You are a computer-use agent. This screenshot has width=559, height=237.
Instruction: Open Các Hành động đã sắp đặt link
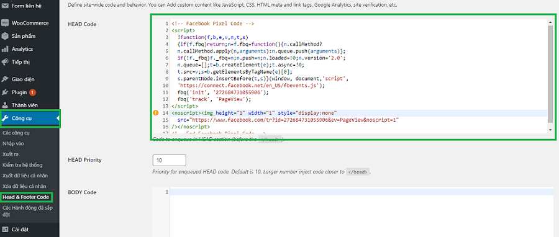click(x=27, y=212)
